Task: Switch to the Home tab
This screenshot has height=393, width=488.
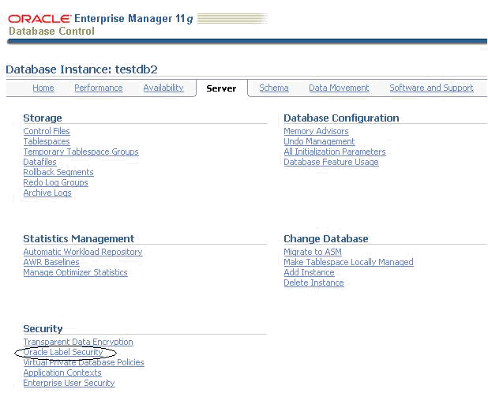Action: point(43,88)
